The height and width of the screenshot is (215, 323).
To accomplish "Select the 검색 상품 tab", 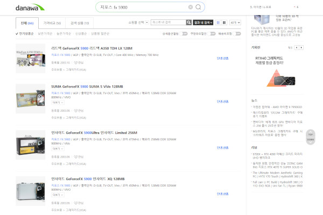I will coord(80,23).
